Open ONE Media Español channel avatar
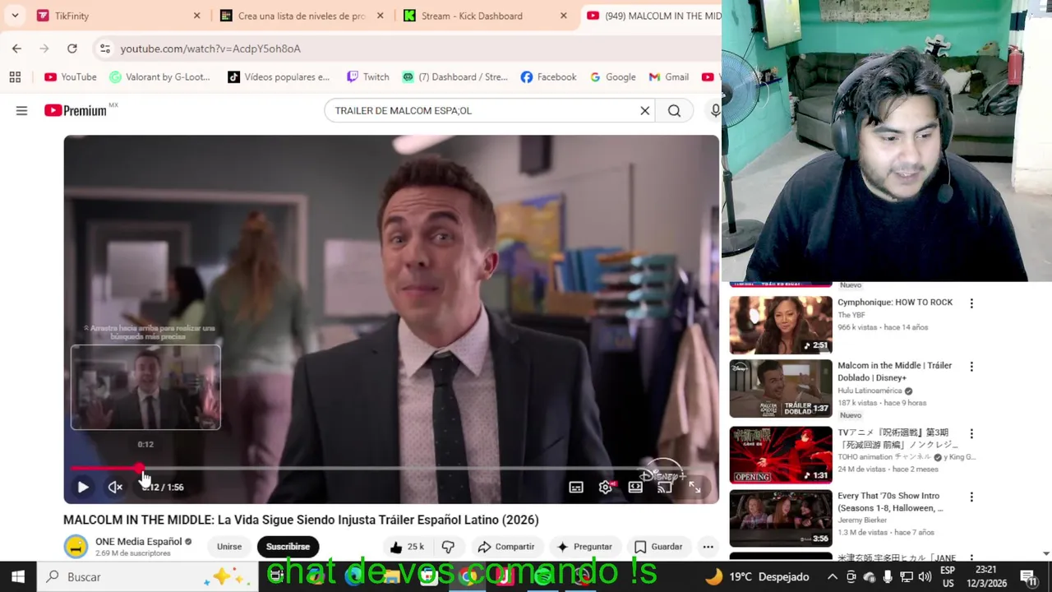Screen dimensions: 1052x592 coord(76,547)
